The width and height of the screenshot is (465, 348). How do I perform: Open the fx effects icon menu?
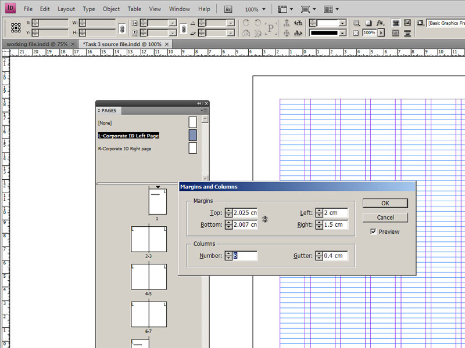[x=380, y=23]
